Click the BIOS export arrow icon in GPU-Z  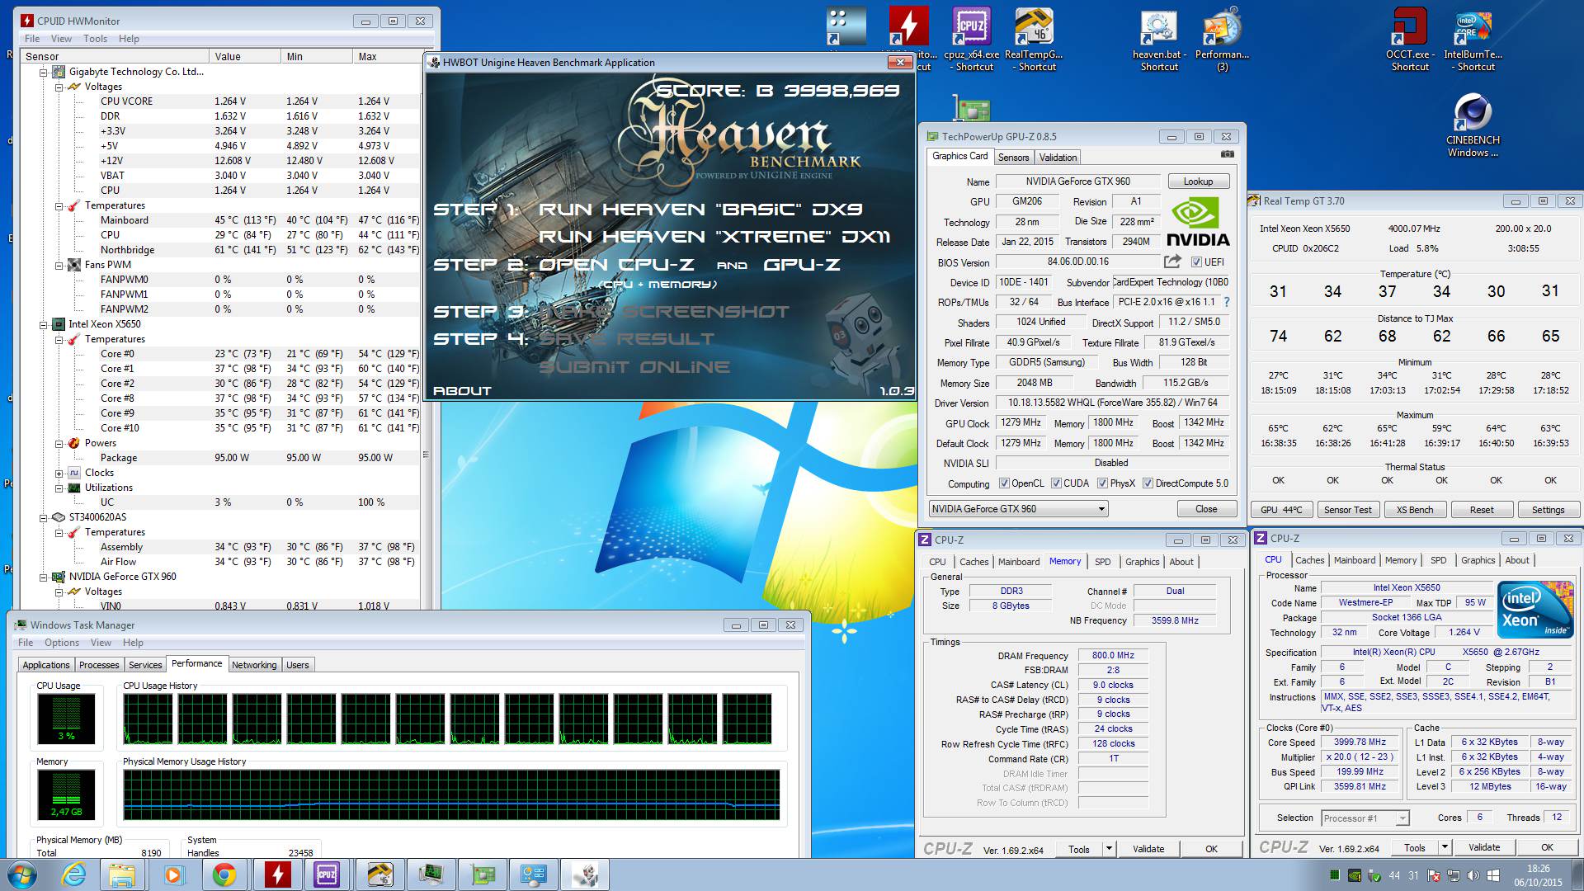pos(1172,262)
